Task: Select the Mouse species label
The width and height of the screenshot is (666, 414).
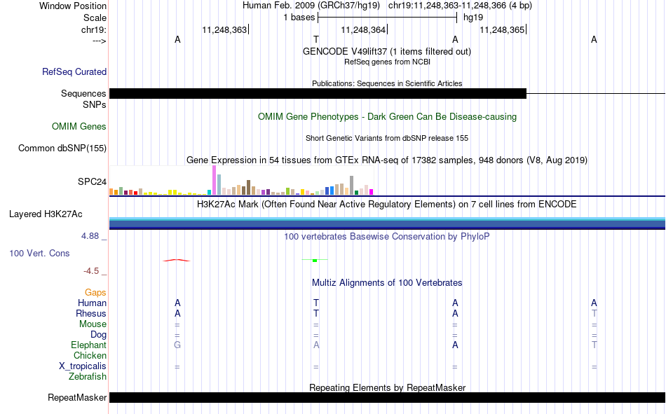Action: click(x=93, y=324)
